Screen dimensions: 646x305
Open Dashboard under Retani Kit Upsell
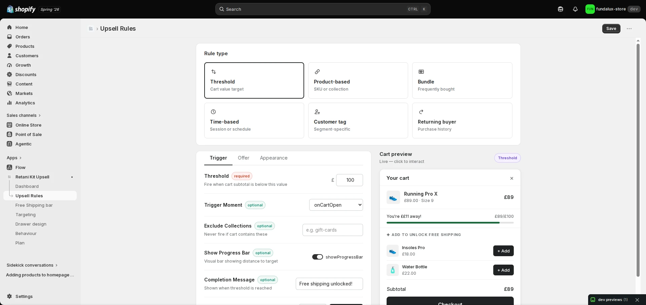click(27, 187)
